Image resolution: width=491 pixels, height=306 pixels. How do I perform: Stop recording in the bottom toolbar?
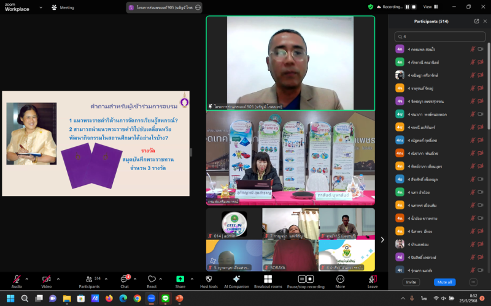(310, 279)
